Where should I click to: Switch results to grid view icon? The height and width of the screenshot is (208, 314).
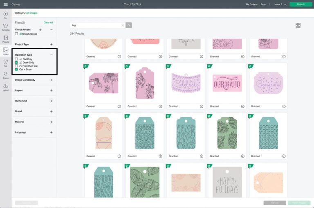pyautogui.click(x=298, y=25)
